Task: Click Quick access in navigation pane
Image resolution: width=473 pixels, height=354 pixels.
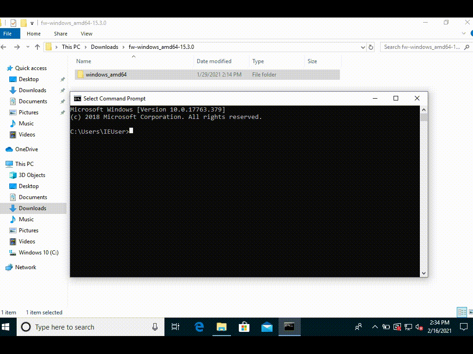Action: coord(31,68)
